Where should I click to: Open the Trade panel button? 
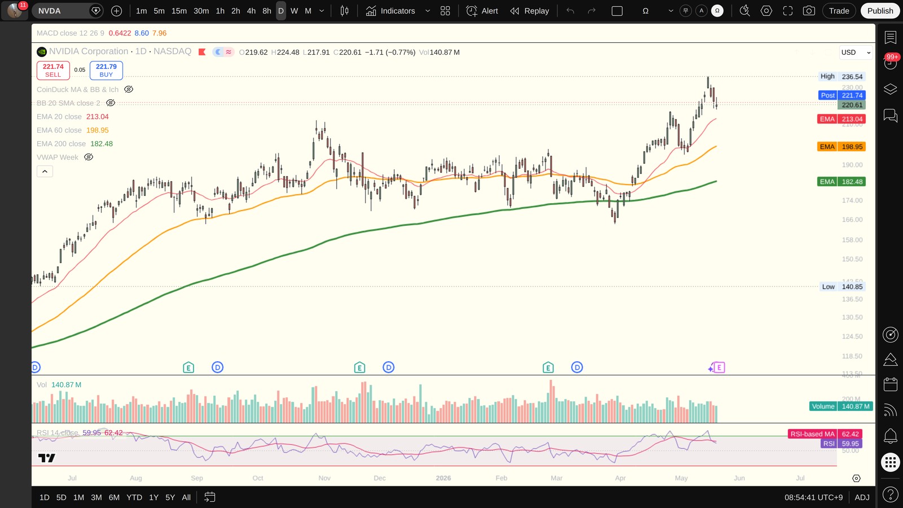[x=839, y=11]
